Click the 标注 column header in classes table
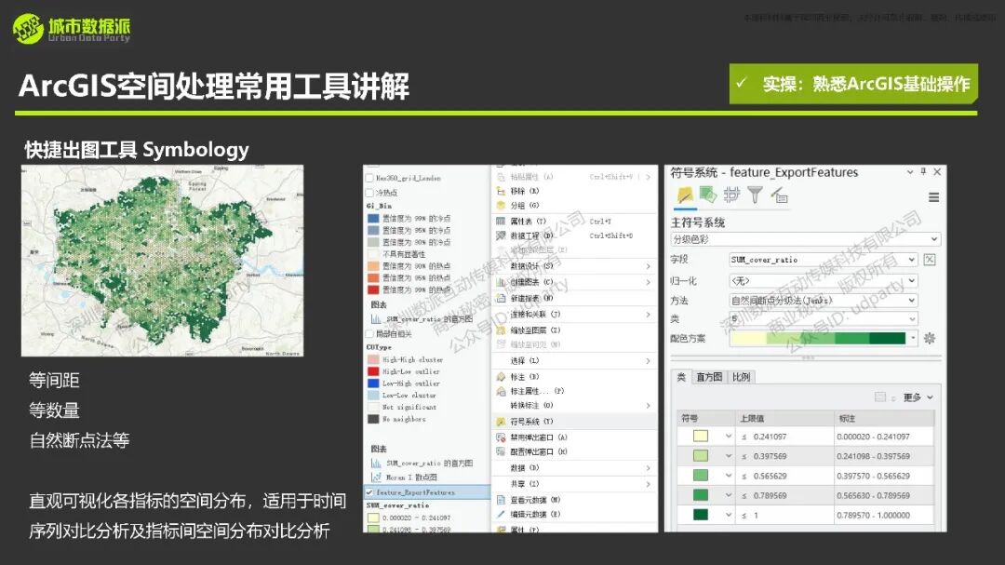Image resolution: width=1005 pixels, height=565 pixels. [x=884, y=418]
